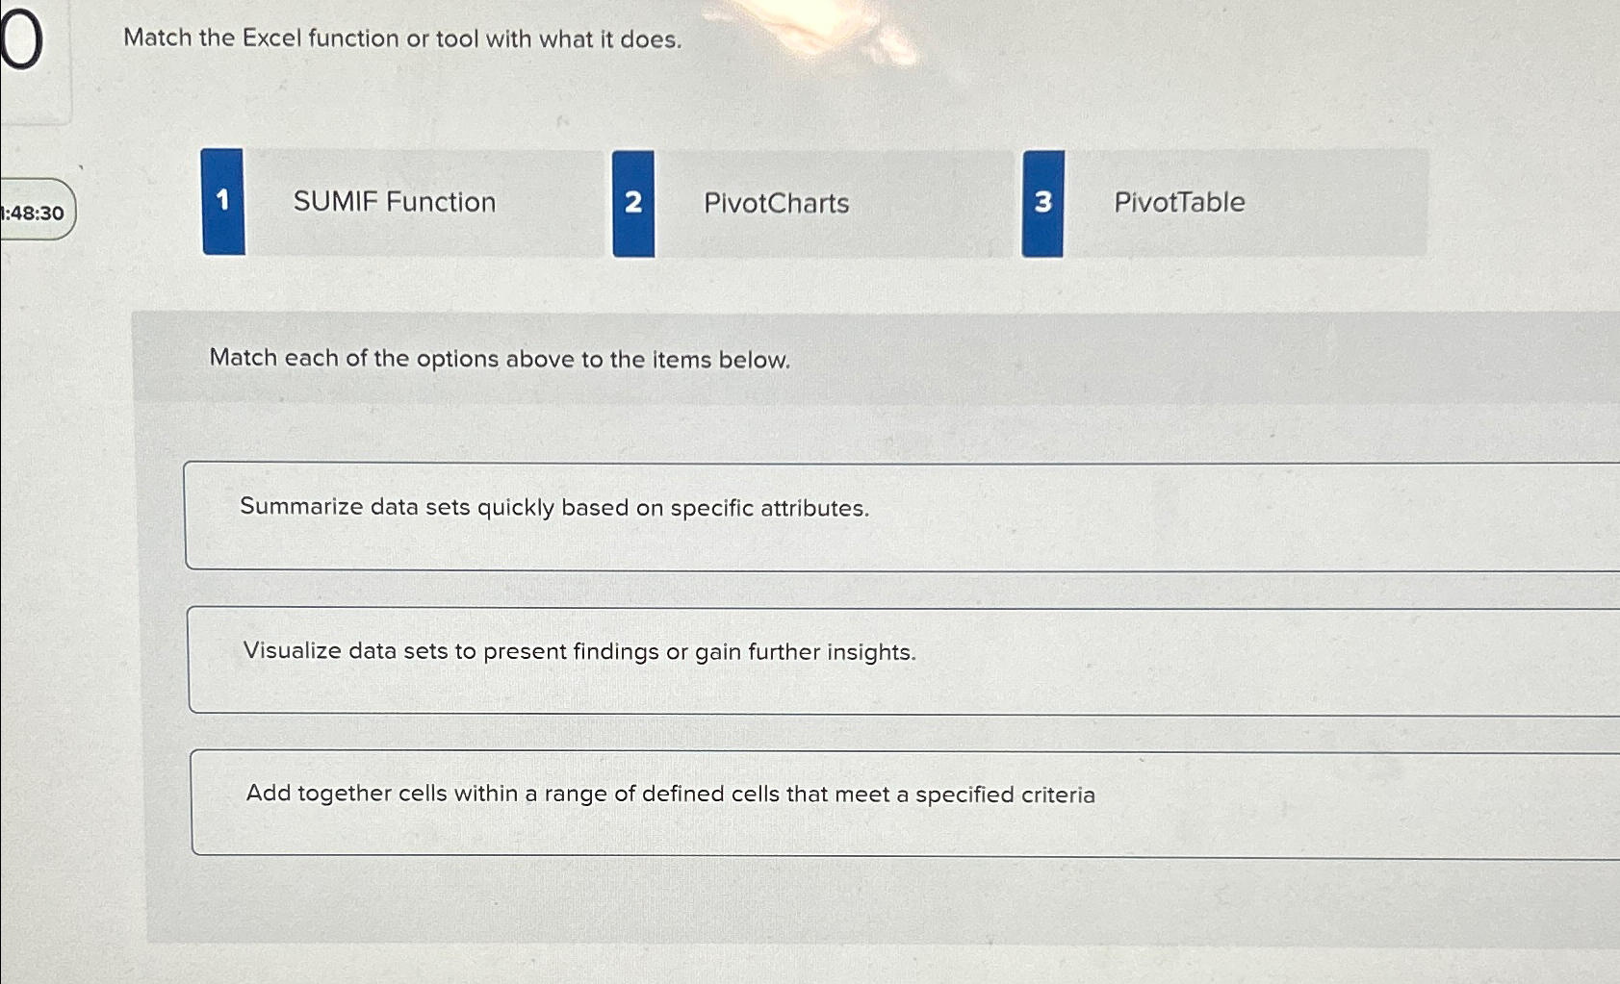
Task: Click the number 1 badge beside SUMIF Function
Action: [222, 202]
